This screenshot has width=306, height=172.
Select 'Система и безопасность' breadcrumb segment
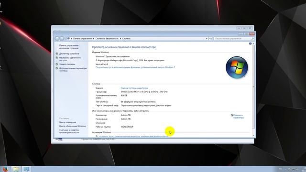107,39
